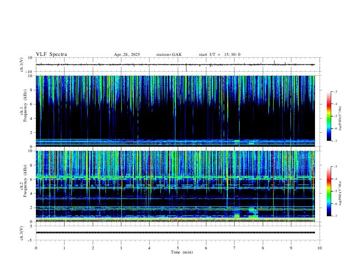The height and width of the screenshot is (278, 360).
Task: Click the "6" kHz tick on ch.1 axis
Action: pos(31,104)
